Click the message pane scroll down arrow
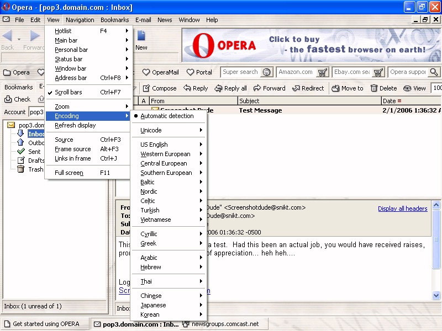The width and height of the screenshot is (442, 331). (x=436, y=295)
